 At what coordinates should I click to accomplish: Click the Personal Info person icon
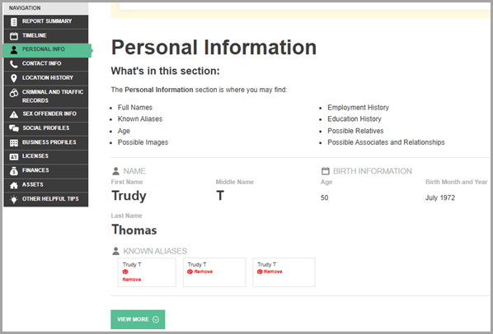pos(14,50)
